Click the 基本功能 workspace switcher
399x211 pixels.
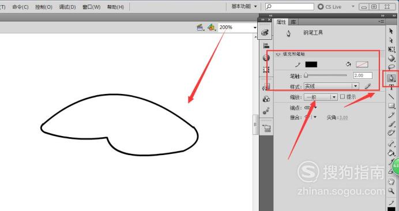point(244,6)
